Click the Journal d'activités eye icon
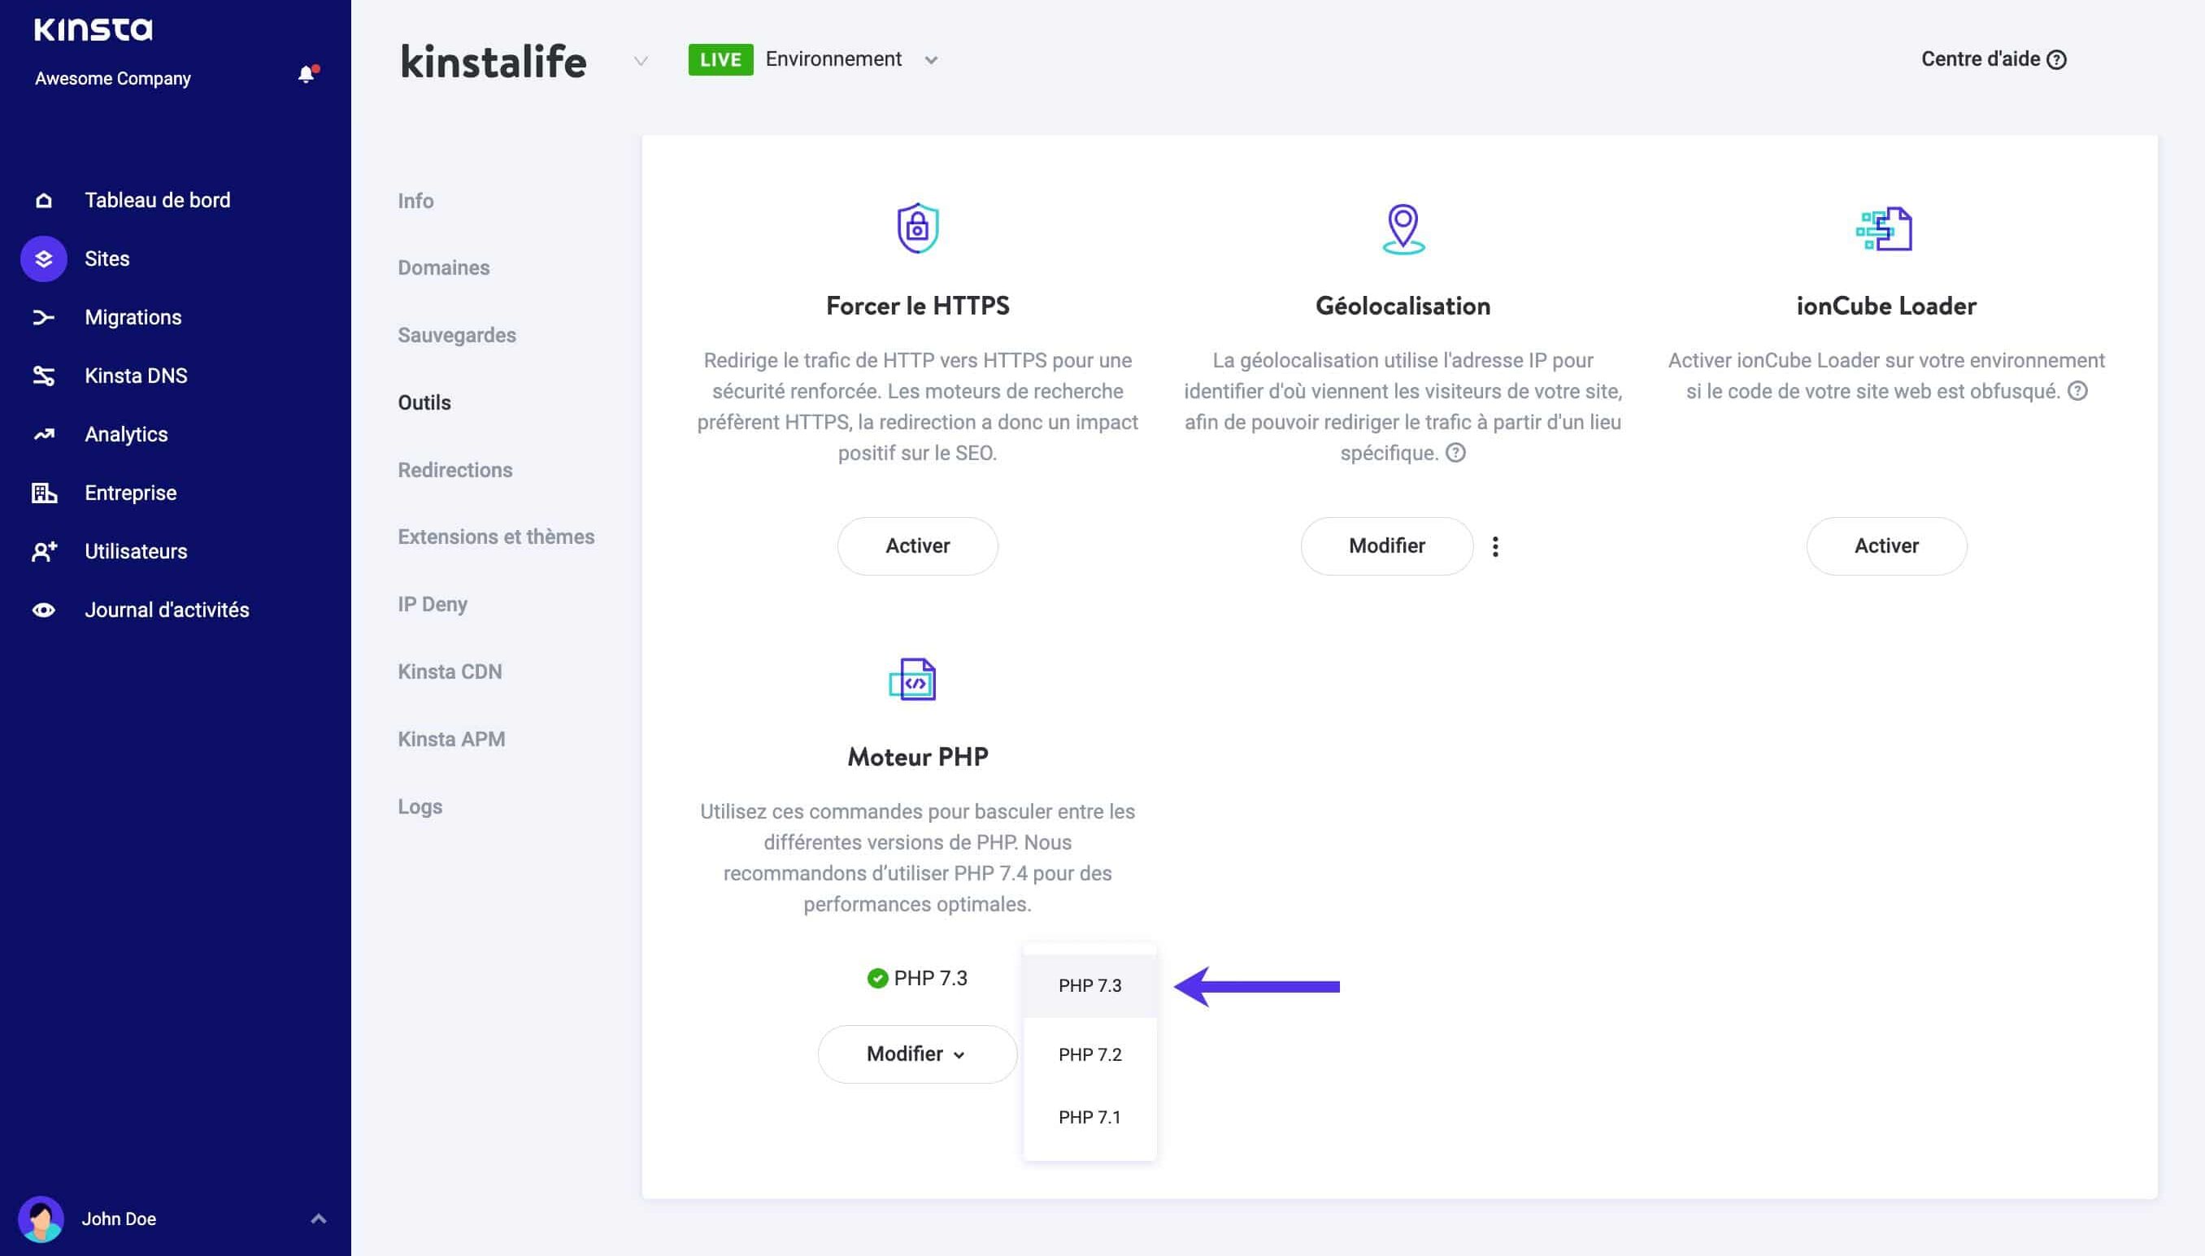 [43, 610]
